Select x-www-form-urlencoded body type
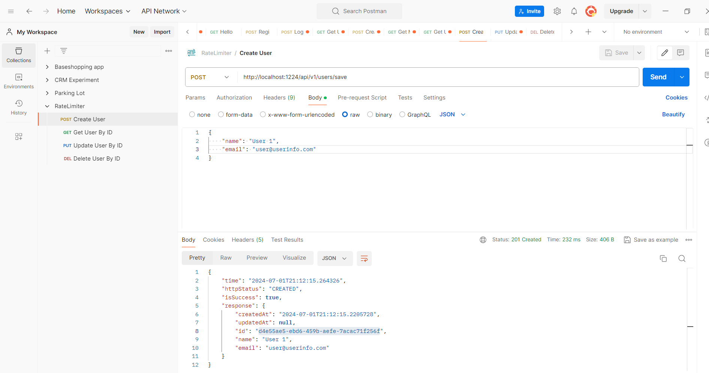Viewport: 709px width, 373px height. [x=263, y=114]
